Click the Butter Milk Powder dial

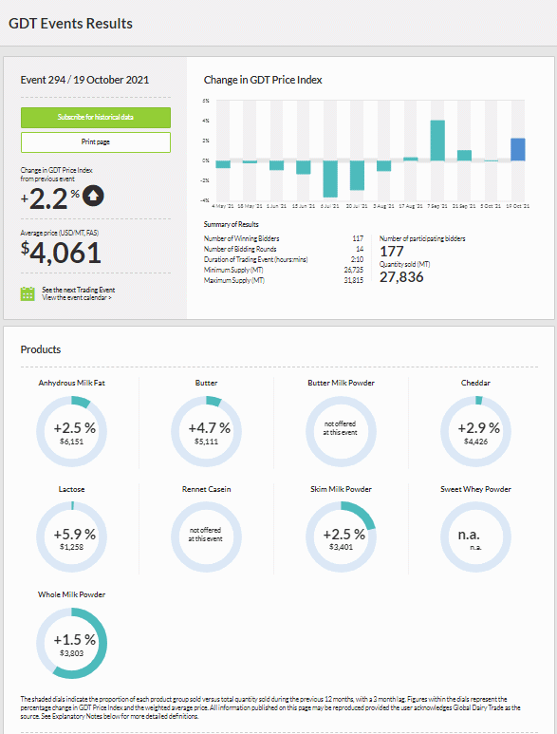[x=341, y=431]
